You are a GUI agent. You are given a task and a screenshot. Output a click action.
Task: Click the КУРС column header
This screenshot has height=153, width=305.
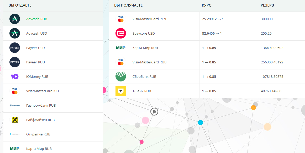tap(206, 6)
